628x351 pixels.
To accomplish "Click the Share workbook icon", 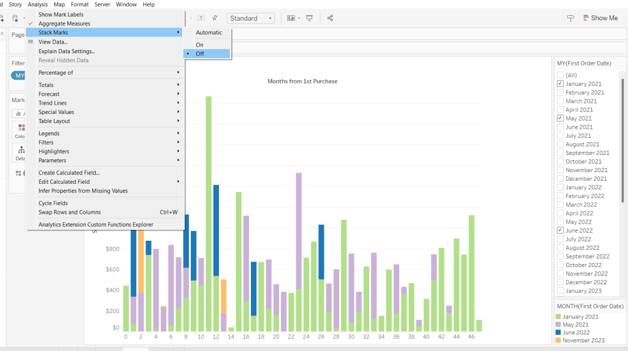I will 330,18.
